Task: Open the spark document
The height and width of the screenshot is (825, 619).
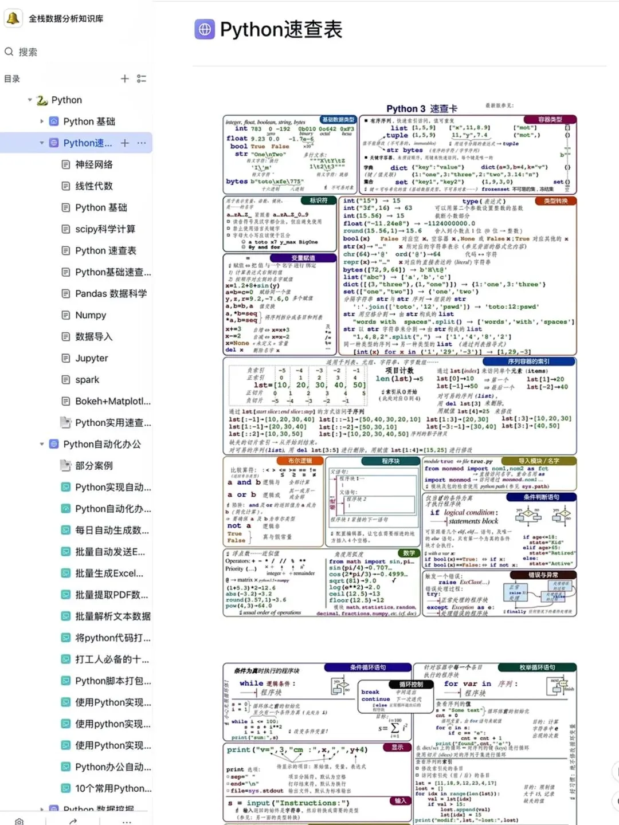Action: tap(87, 380)
